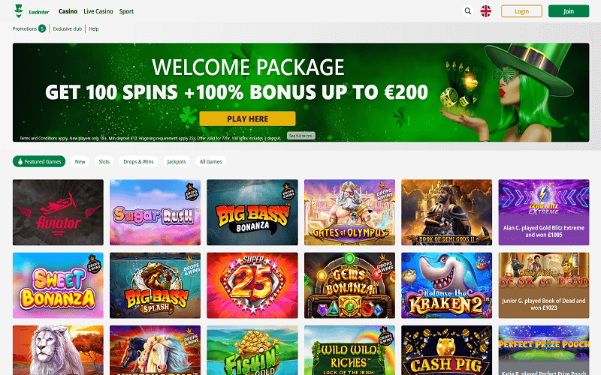Go to the Sport section

tap(126, 11)
